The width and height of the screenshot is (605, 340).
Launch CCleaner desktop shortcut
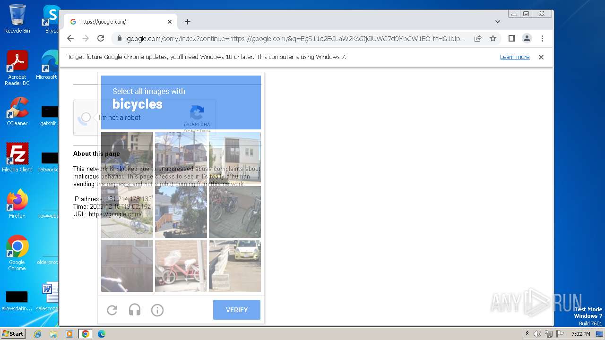point(17,111)
